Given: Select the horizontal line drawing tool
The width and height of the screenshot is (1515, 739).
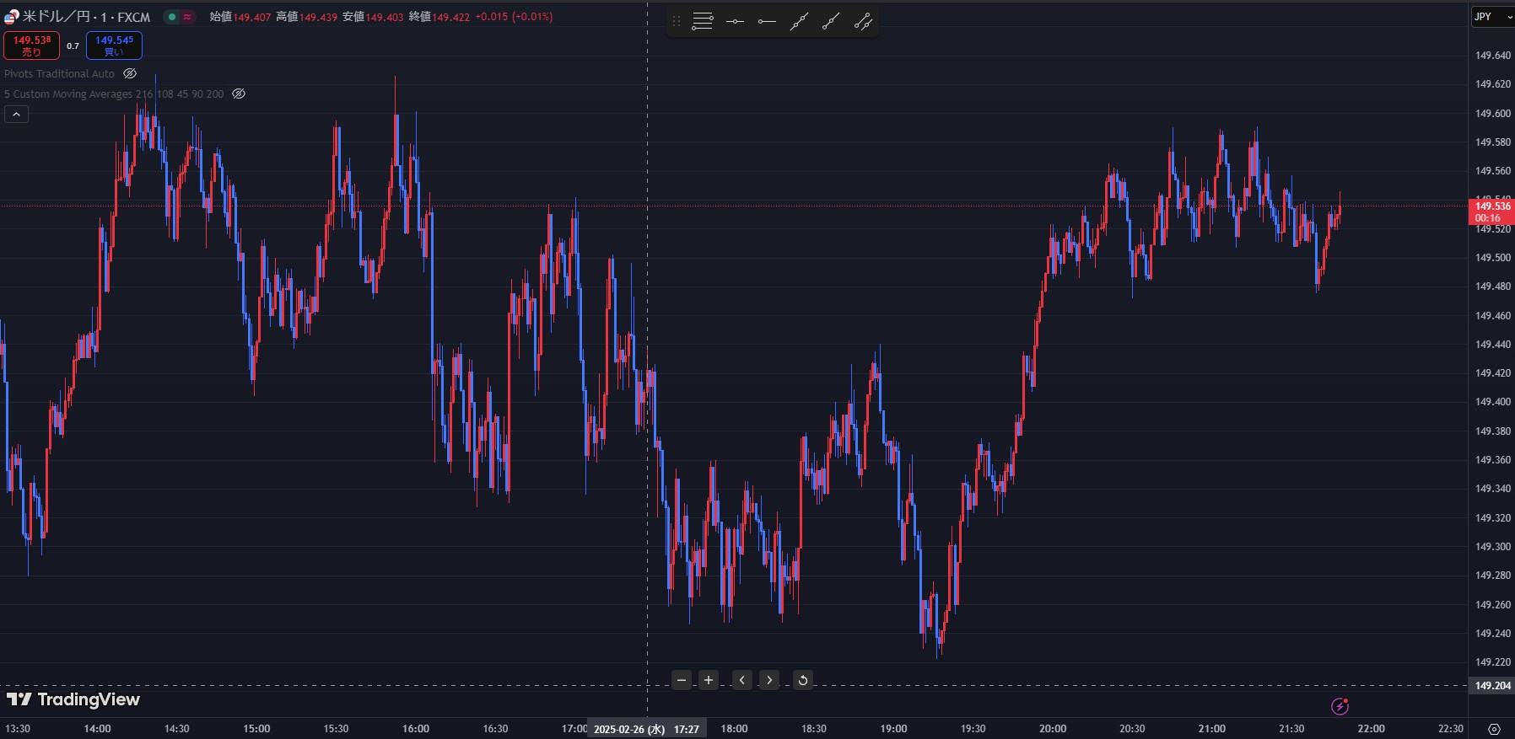Looking at the screenshot, I should (x=735, y=22).
